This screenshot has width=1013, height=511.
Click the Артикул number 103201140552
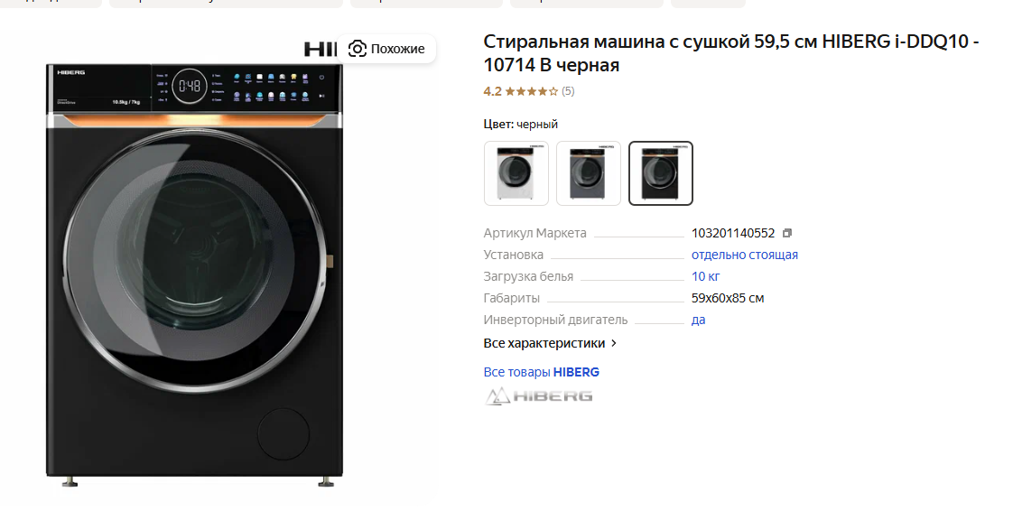click(732, 233)
